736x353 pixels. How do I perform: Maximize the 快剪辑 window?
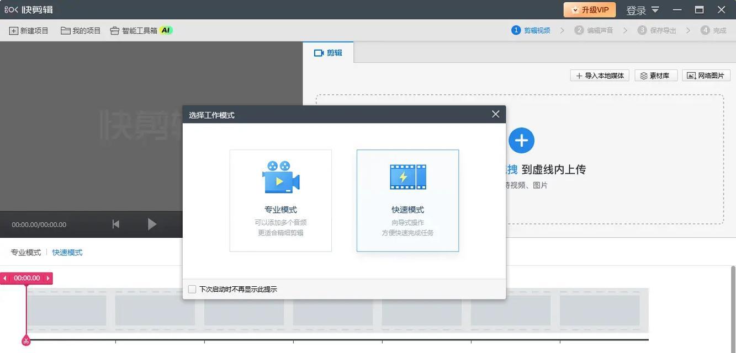(x=699, y=9)
